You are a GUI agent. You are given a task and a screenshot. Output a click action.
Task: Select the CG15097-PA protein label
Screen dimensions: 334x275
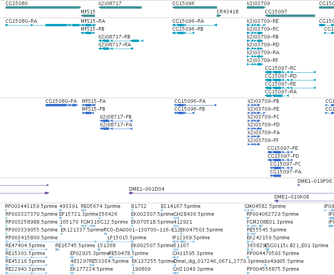[x=286, y=172]
